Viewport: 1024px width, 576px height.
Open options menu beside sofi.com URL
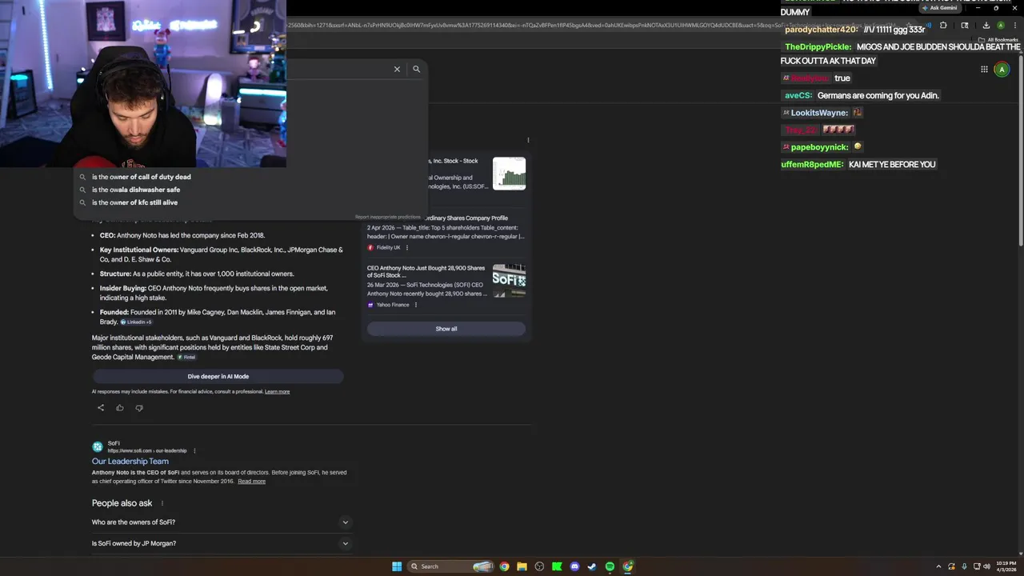tap(194, 450)
